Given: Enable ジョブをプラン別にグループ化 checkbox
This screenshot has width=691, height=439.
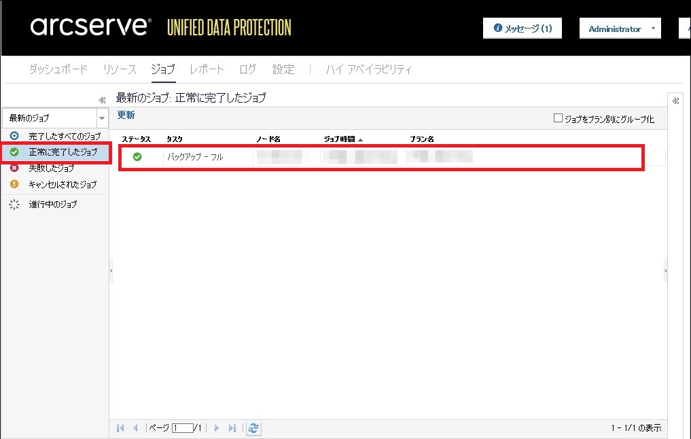Looking at the screenshot, I should click(x=558, y=118).
